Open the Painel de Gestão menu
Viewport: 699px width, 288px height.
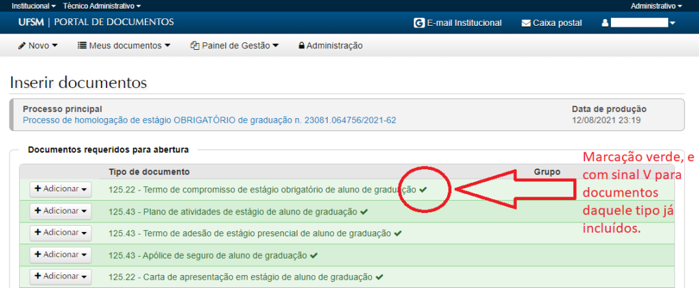(x=235, y=46)
